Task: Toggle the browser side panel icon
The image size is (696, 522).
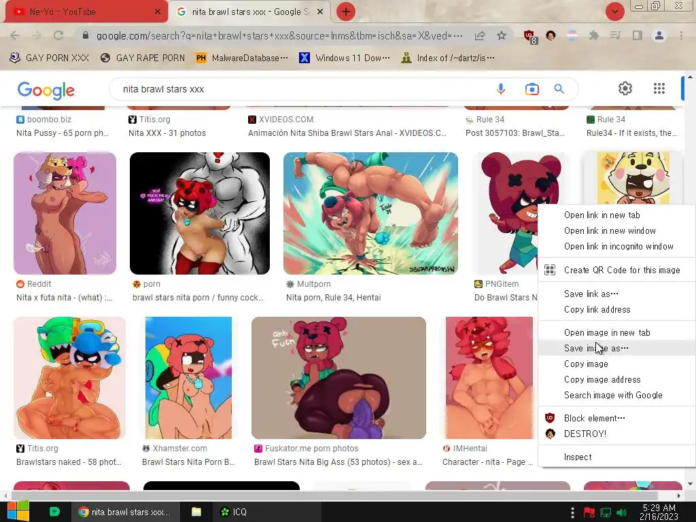Action: click(638, 35)
